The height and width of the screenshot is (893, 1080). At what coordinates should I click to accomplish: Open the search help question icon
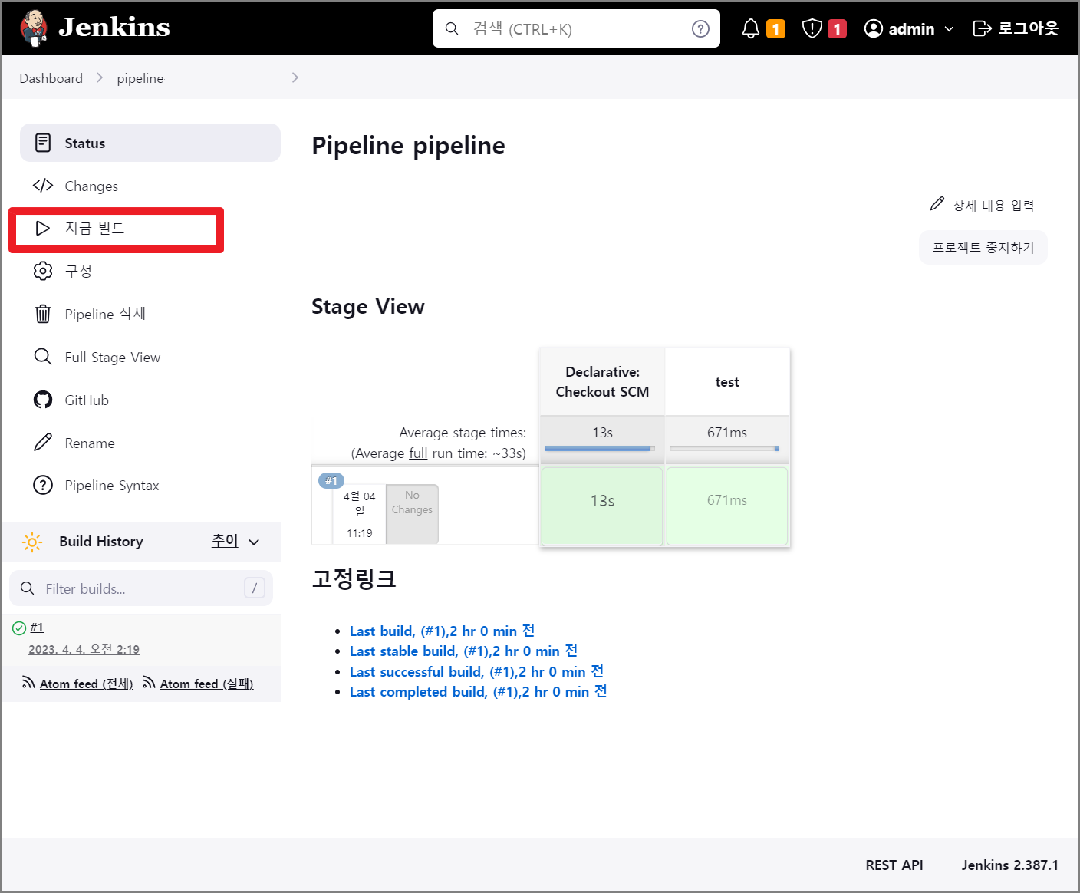pos(700,28)
